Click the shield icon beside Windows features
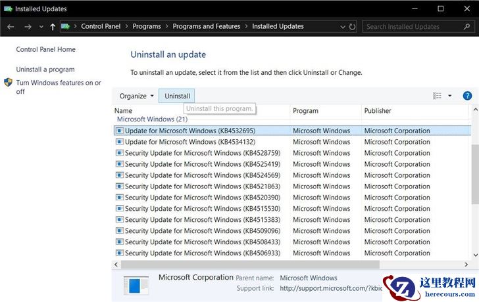This screenshot has width=479, height=302. click(x=9, y=82)
